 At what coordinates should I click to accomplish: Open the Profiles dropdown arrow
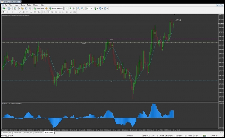11,9
